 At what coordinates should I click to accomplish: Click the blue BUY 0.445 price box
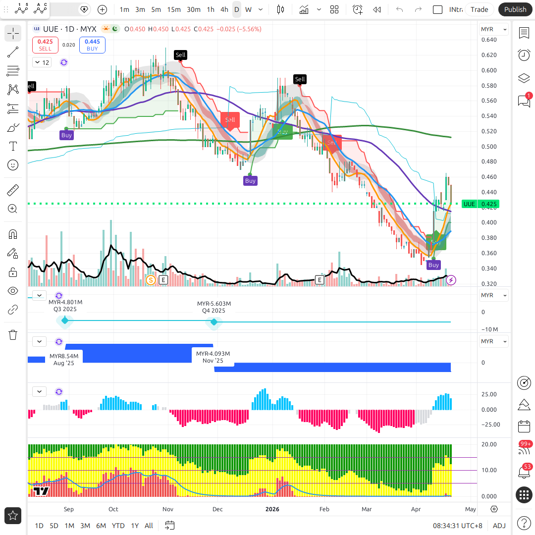[92, 45]
